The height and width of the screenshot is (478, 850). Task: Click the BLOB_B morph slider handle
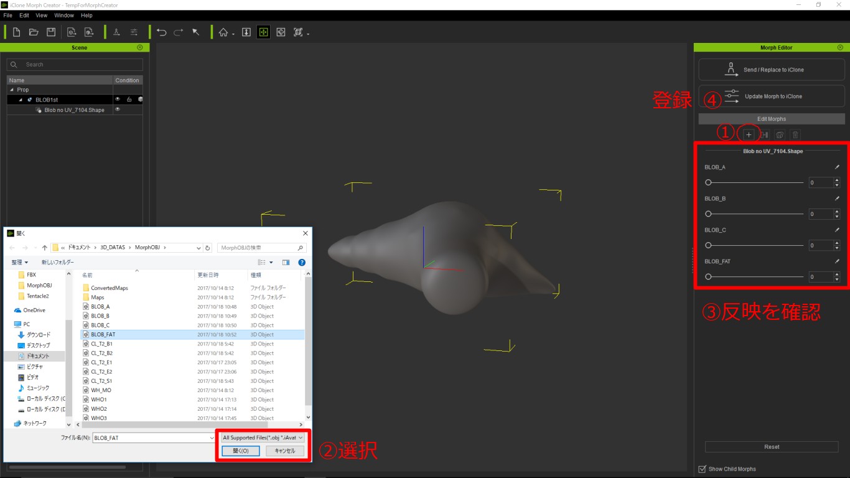pyautogui.click(x=708, y=213)
